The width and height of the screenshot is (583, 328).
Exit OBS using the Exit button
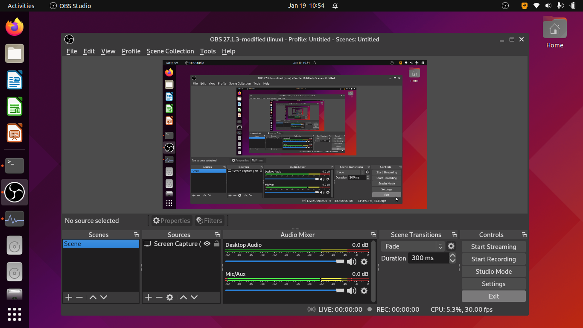(494, 296)
